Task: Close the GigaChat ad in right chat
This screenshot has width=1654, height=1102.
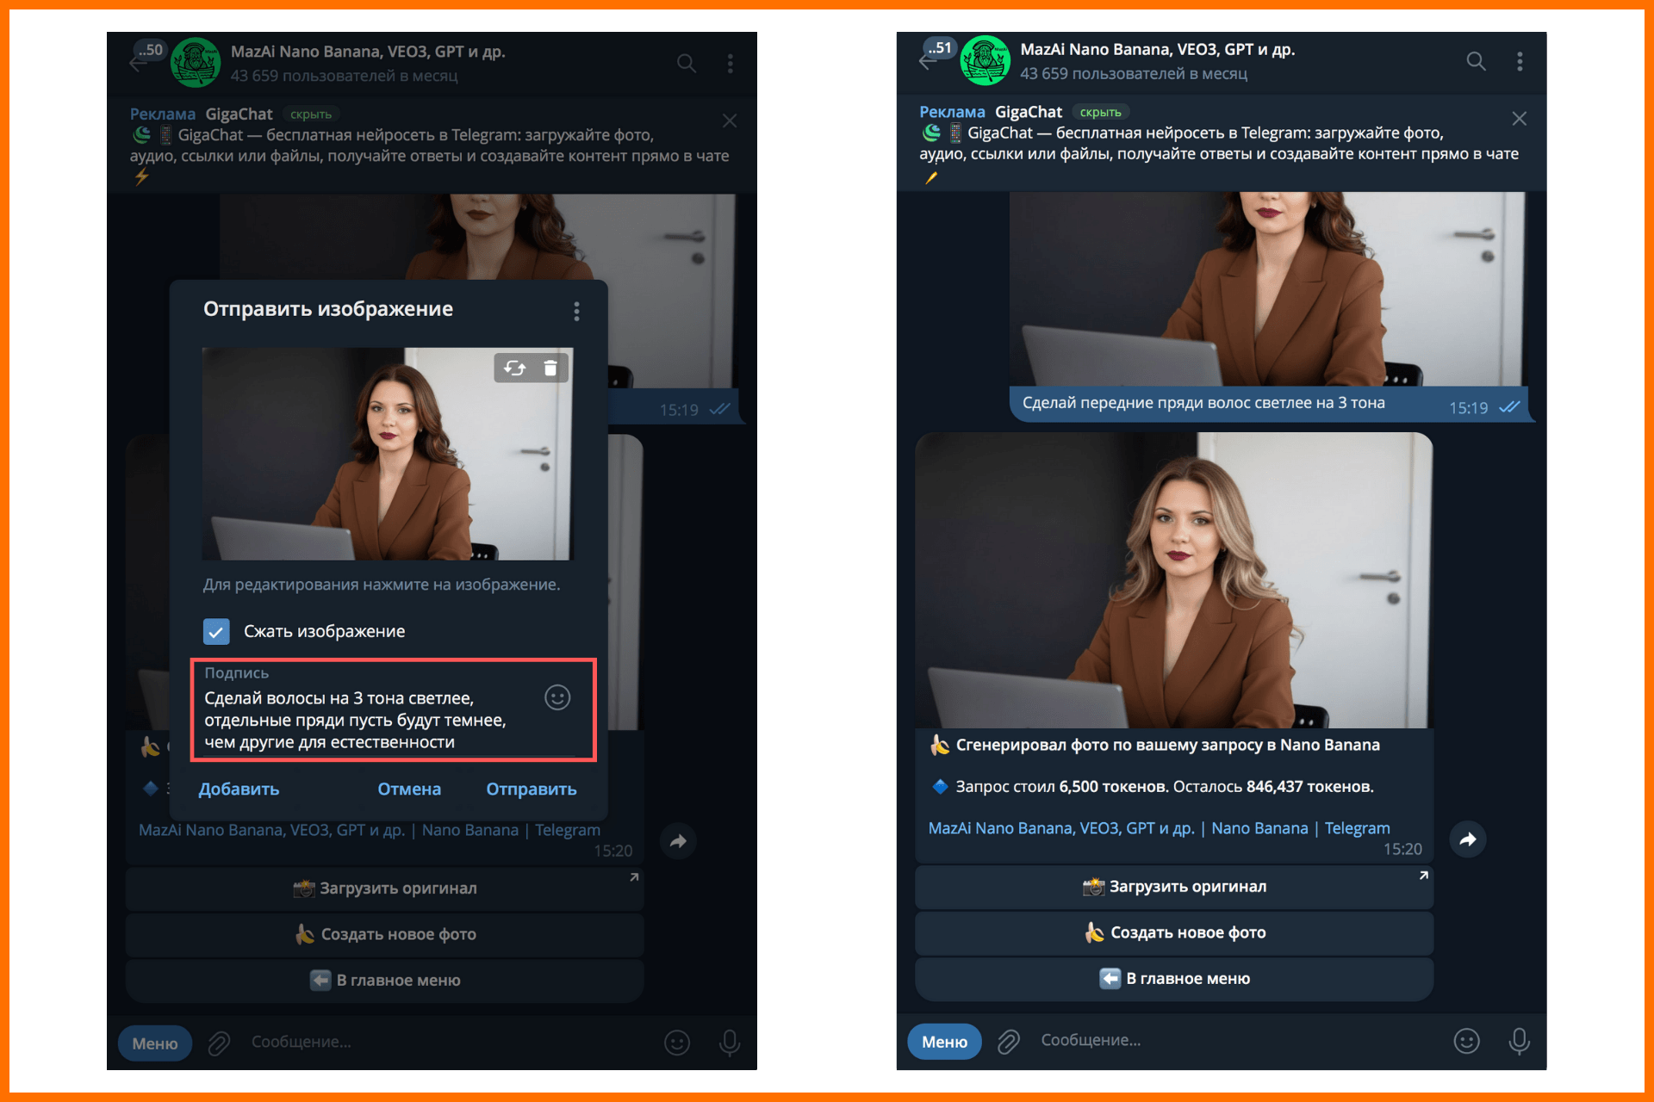Action: coord(1520,119)
